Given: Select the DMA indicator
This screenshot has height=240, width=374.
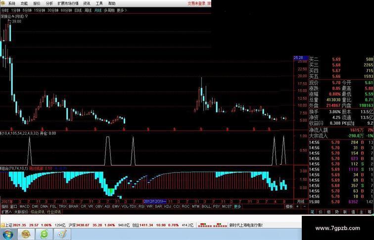Looking at the screenshot, I should (x=44, y=206).
